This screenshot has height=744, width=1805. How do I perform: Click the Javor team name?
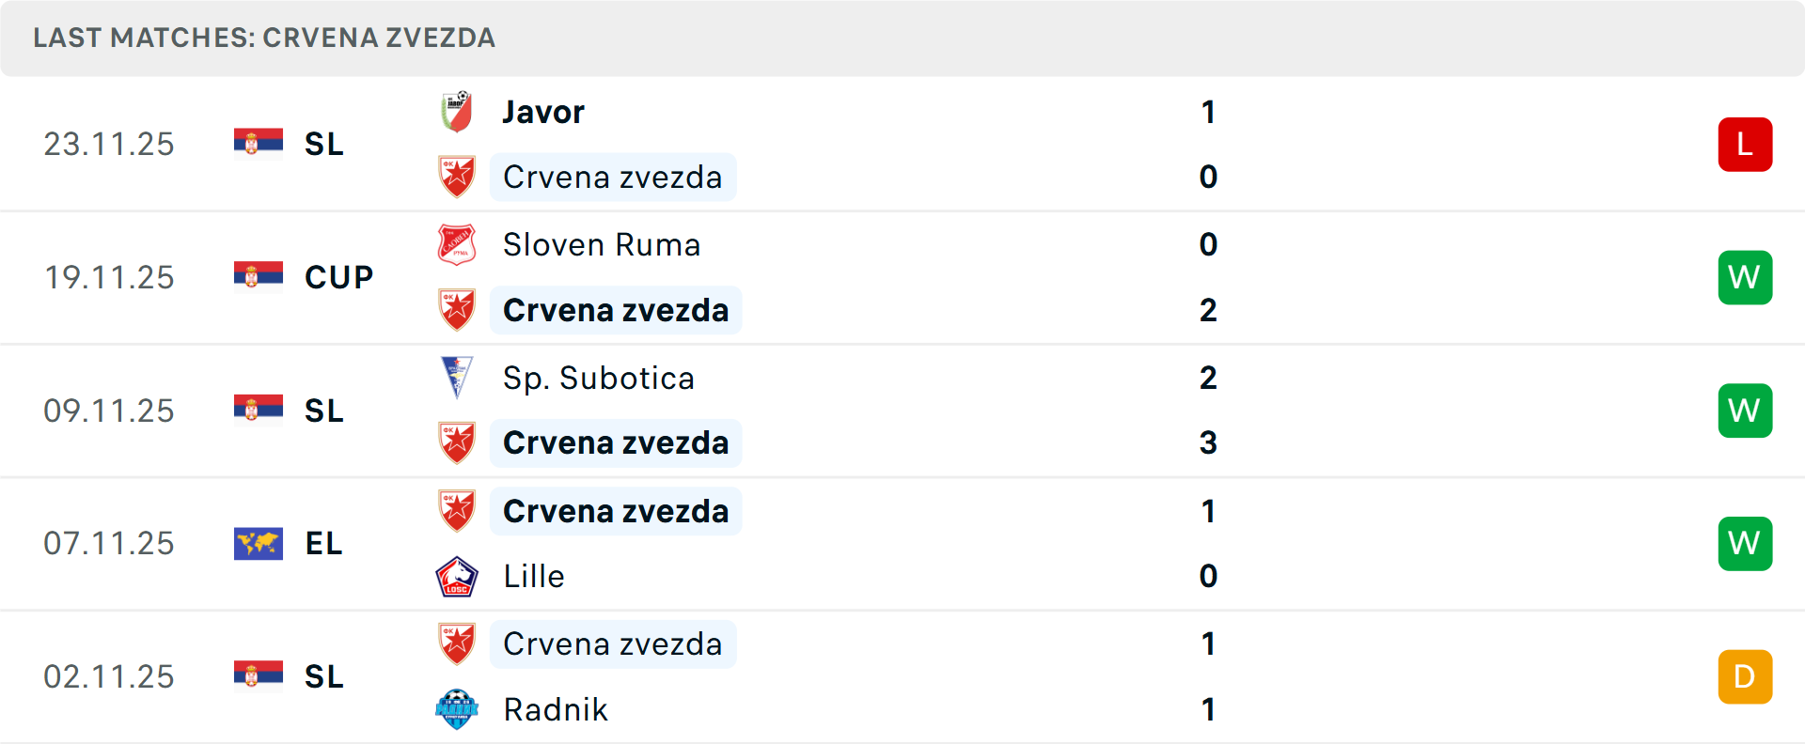[x=543, y=111]
